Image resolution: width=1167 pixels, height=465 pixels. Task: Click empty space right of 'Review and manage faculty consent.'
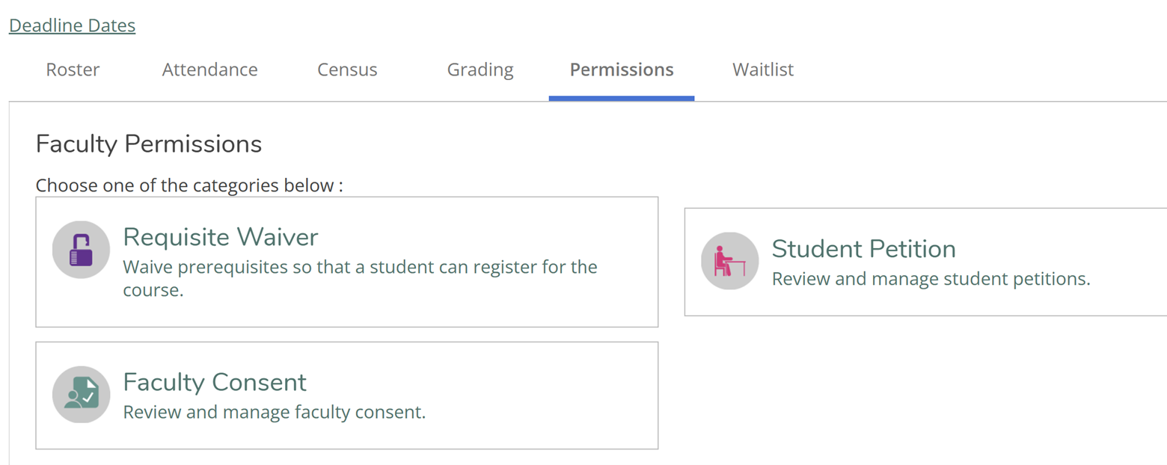point(539,413)
